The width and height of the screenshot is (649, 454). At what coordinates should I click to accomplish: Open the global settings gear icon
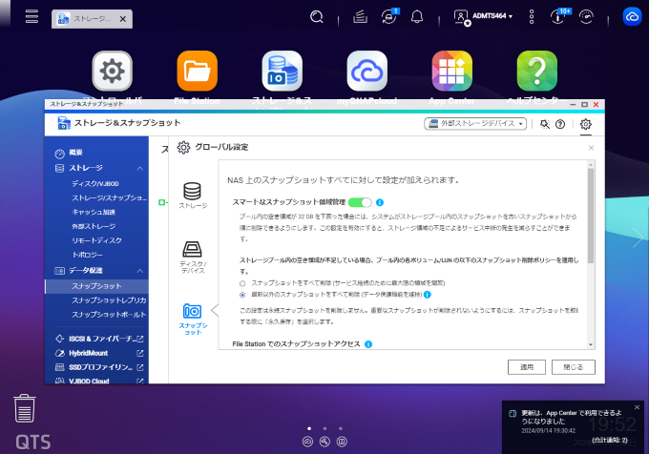(586, 124)
